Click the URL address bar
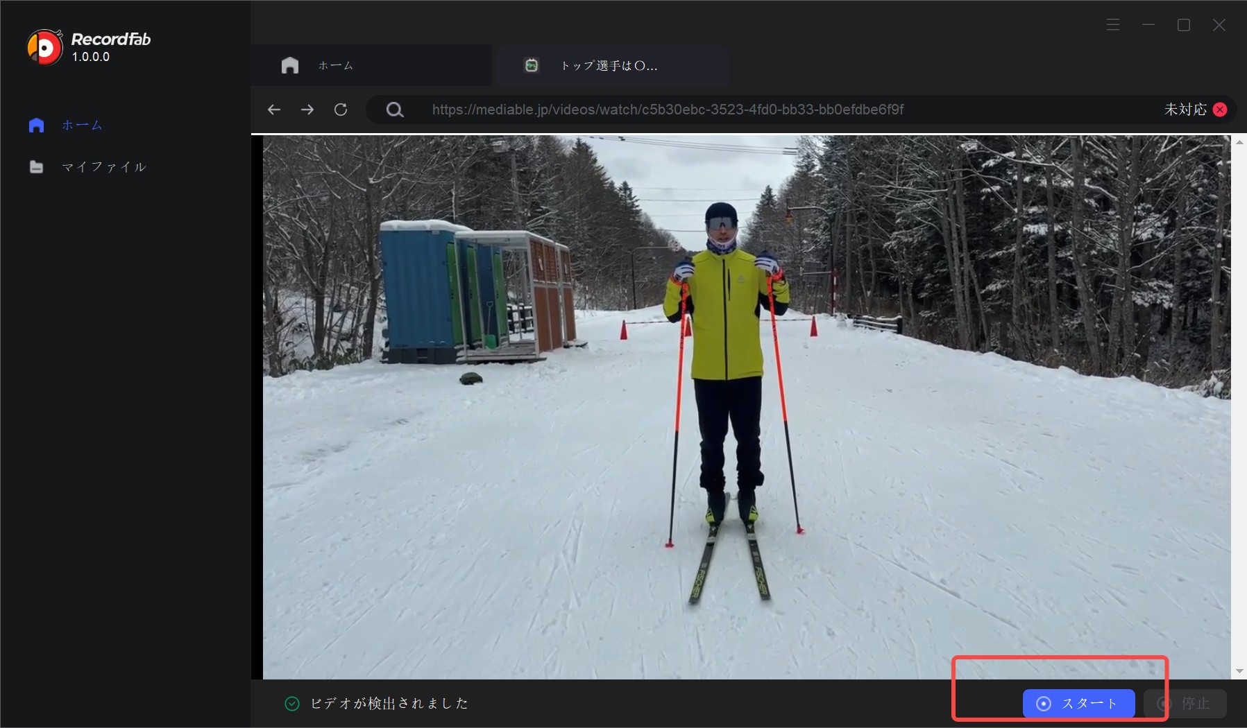The width and height of the screenshot is (1247, 728). click(666, 109)
